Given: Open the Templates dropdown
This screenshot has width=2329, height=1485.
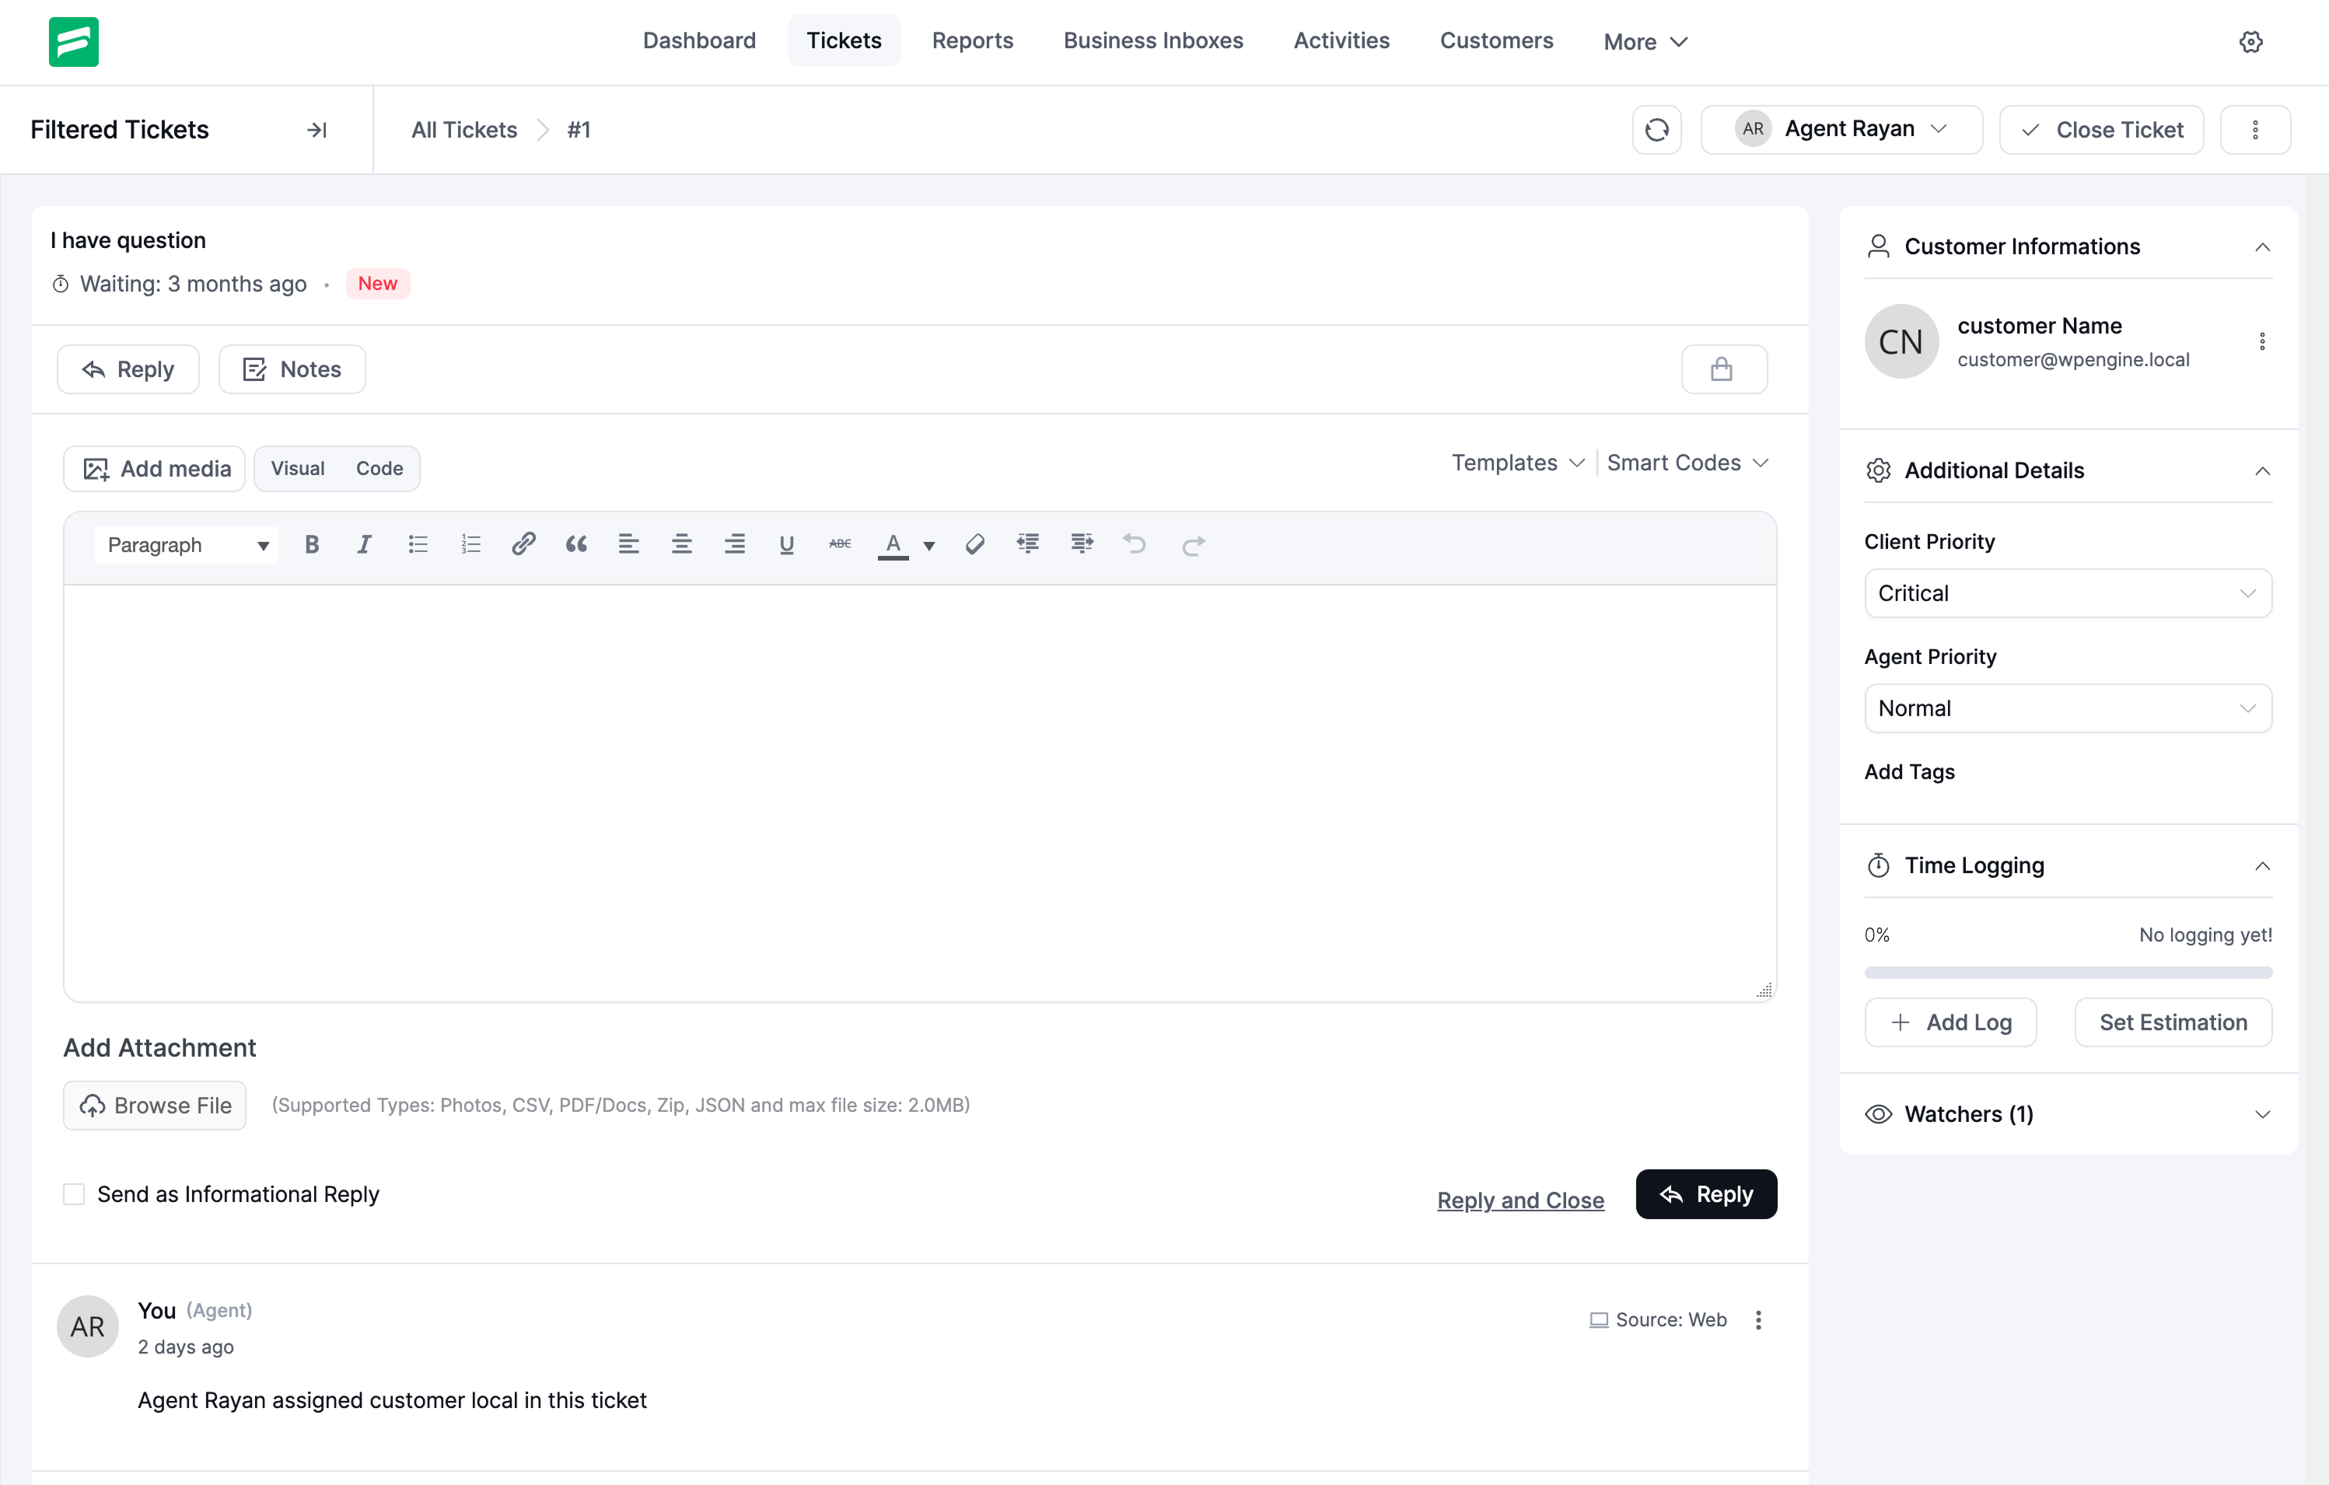Looking at the screenshot, I should tap(1516, 463).
